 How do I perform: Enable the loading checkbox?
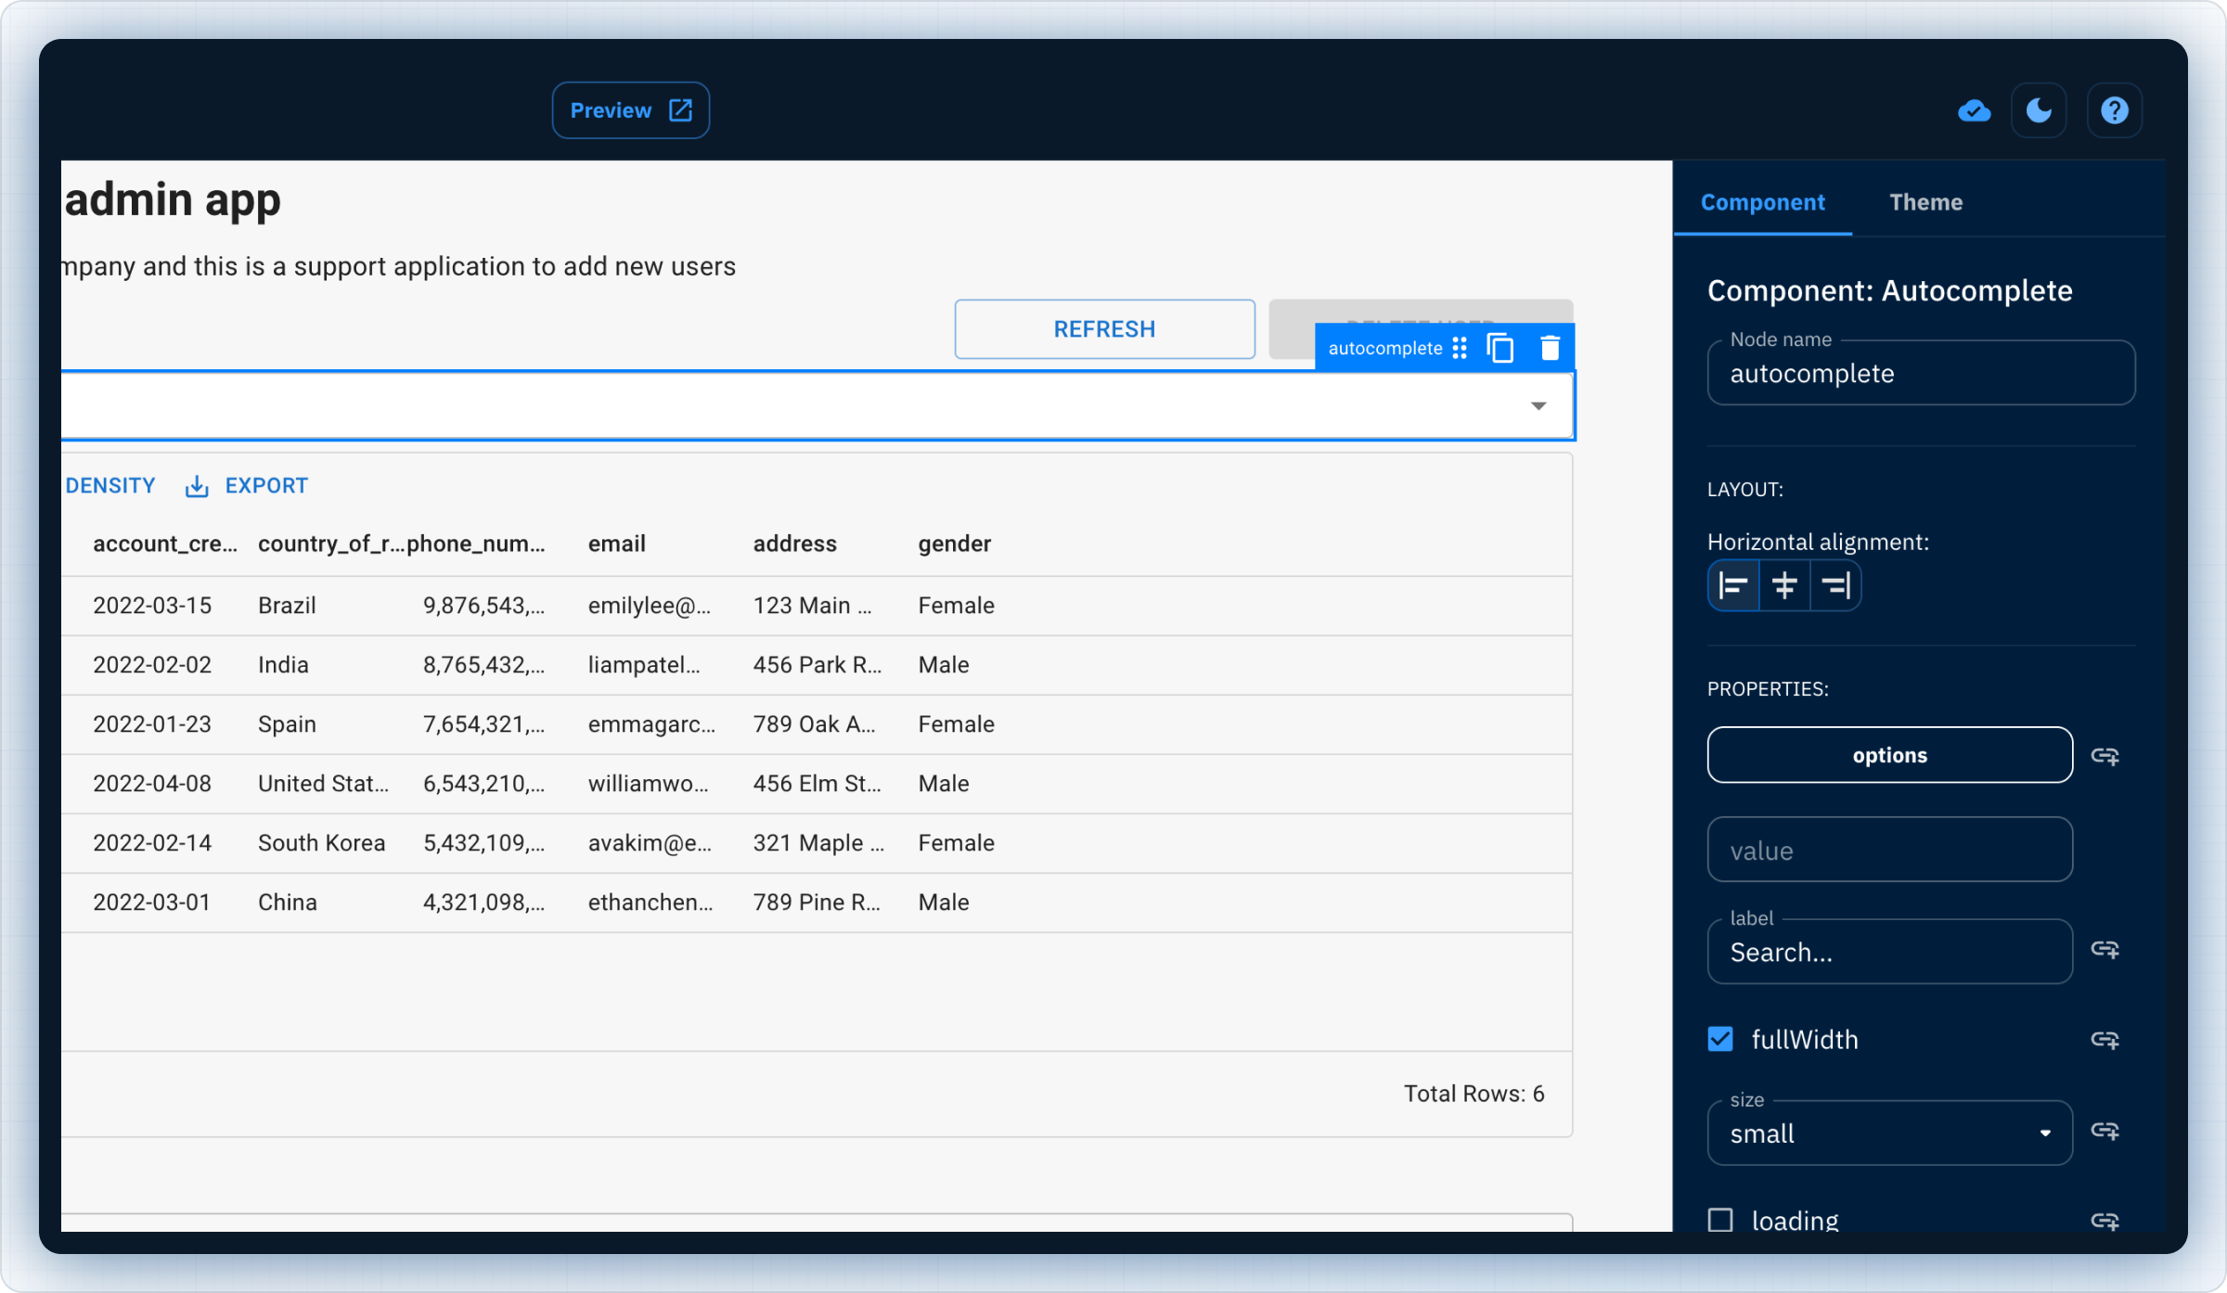coord(1721,1220)
